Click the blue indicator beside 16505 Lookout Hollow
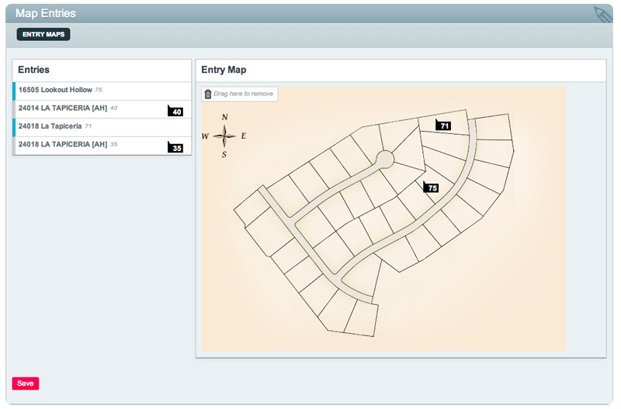621x409 pixels. tap(14, 91)
